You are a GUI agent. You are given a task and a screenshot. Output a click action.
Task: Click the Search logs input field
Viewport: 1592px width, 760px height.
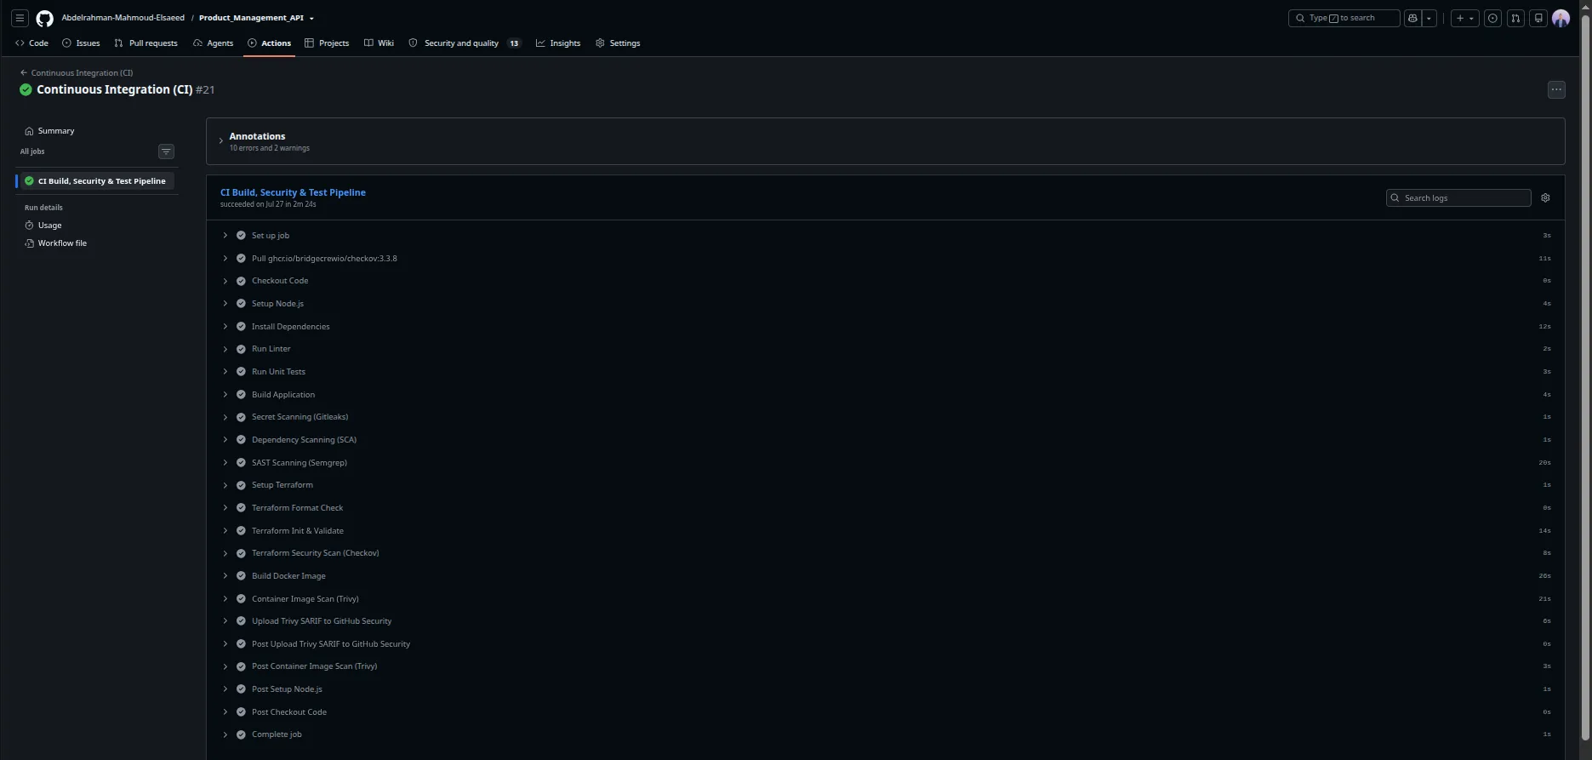click(x=1458, y=198)
